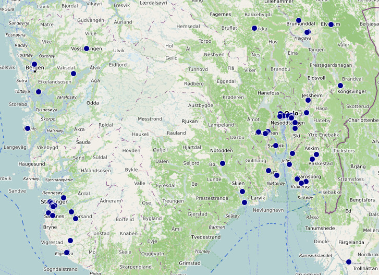This screenshot has height=275, width=379.
Task: Click the blue dot at Bømlo
Action: pyautogui.click(x=27, y=128)
